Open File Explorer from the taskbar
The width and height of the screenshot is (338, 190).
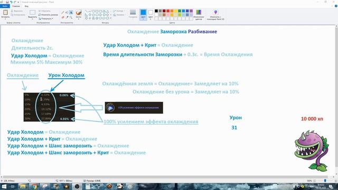23,186
